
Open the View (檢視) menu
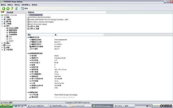pyautogui.click(x=10, y=5)
